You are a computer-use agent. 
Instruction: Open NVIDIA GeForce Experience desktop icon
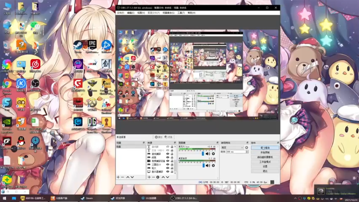tap(7, 126)
